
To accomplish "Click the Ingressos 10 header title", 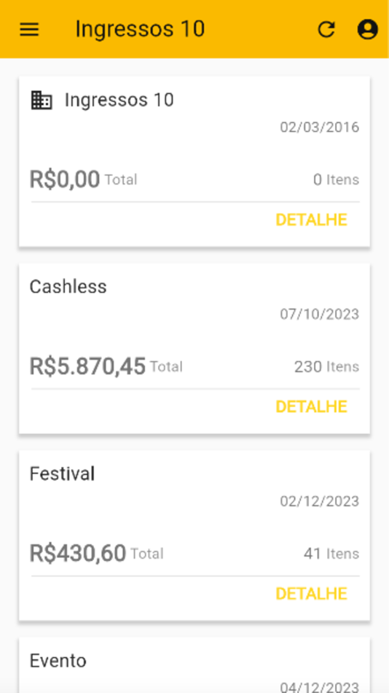I will (x=140, y=29).
